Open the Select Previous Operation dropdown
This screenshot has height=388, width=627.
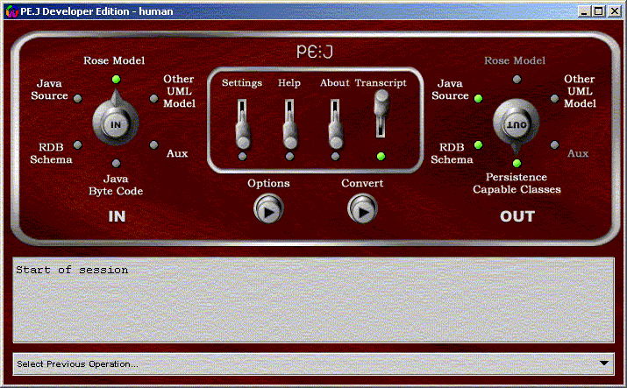[x=314, y=363]
